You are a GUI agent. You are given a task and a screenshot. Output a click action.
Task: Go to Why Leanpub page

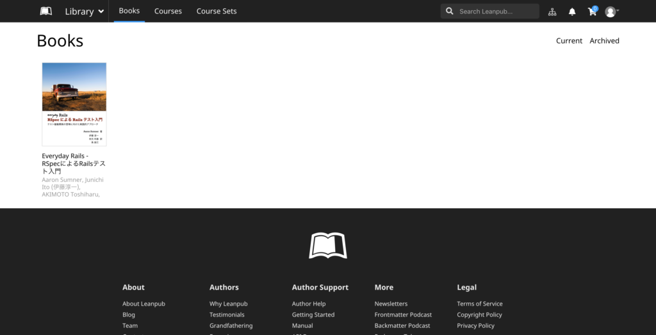pos(228,304)
